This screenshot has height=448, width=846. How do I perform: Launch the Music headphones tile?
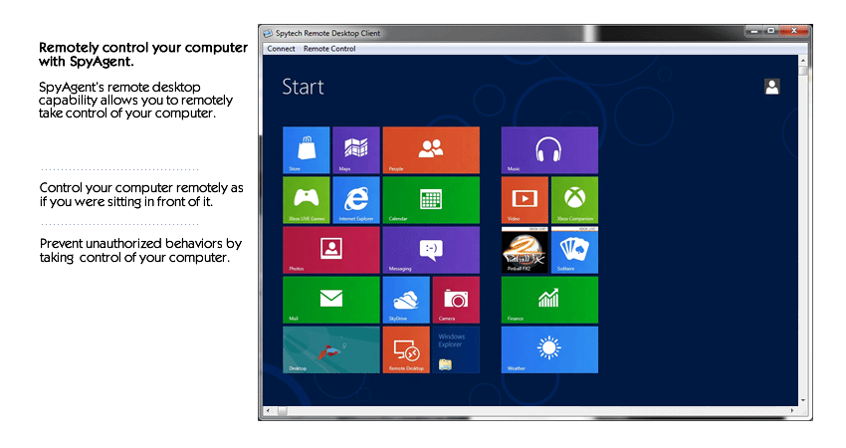[549, 150]
